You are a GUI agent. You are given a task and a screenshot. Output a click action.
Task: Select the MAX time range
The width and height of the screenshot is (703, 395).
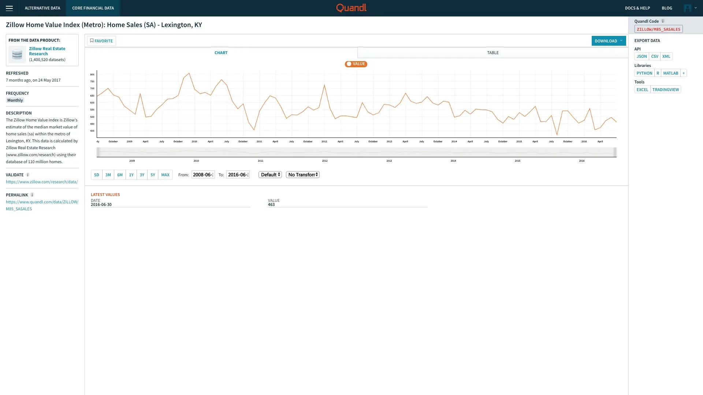point(165,175)
